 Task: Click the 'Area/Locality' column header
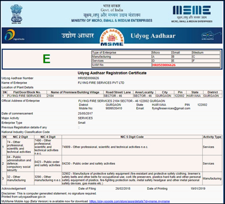click(144, 92)
